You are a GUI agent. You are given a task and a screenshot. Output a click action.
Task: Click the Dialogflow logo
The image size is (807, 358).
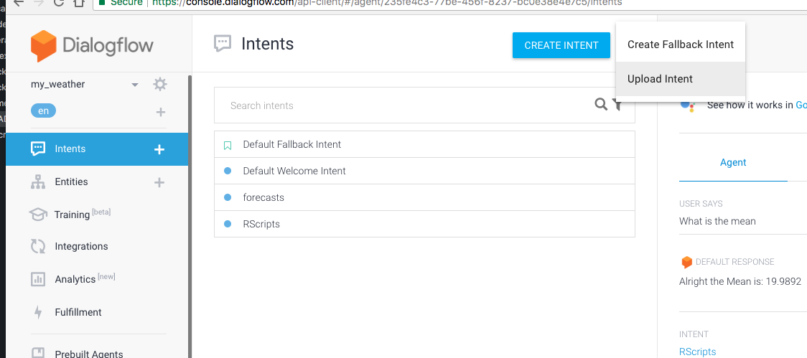tap(92, 46)
